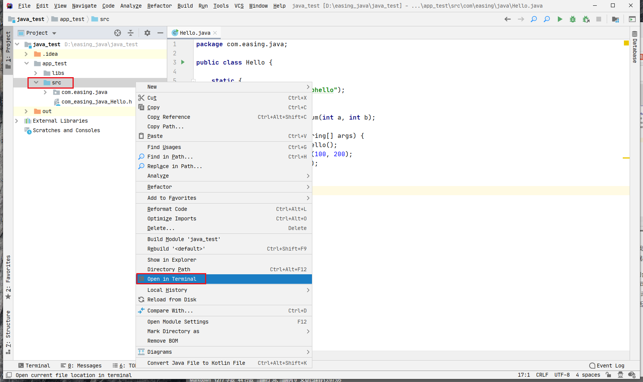The image size is (643, 382).
Task: Click app_test in breadcrumb bar
Action: (x=68, y=19)
